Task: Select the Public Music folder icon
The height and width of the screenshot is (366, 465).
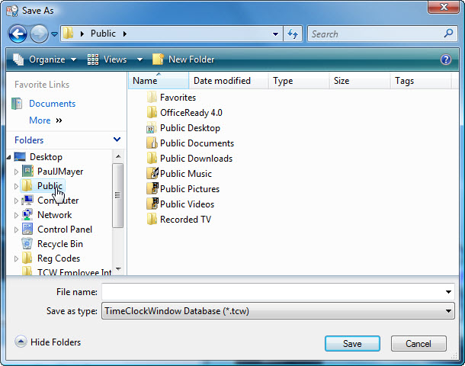Action: point(152,174)
